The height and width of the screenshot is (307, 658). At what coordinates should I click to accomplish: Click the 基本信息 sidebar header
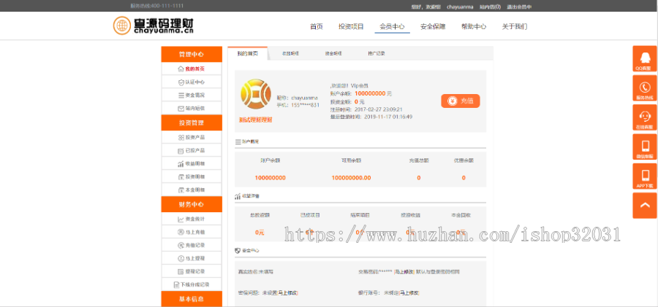tap(192, 299)
